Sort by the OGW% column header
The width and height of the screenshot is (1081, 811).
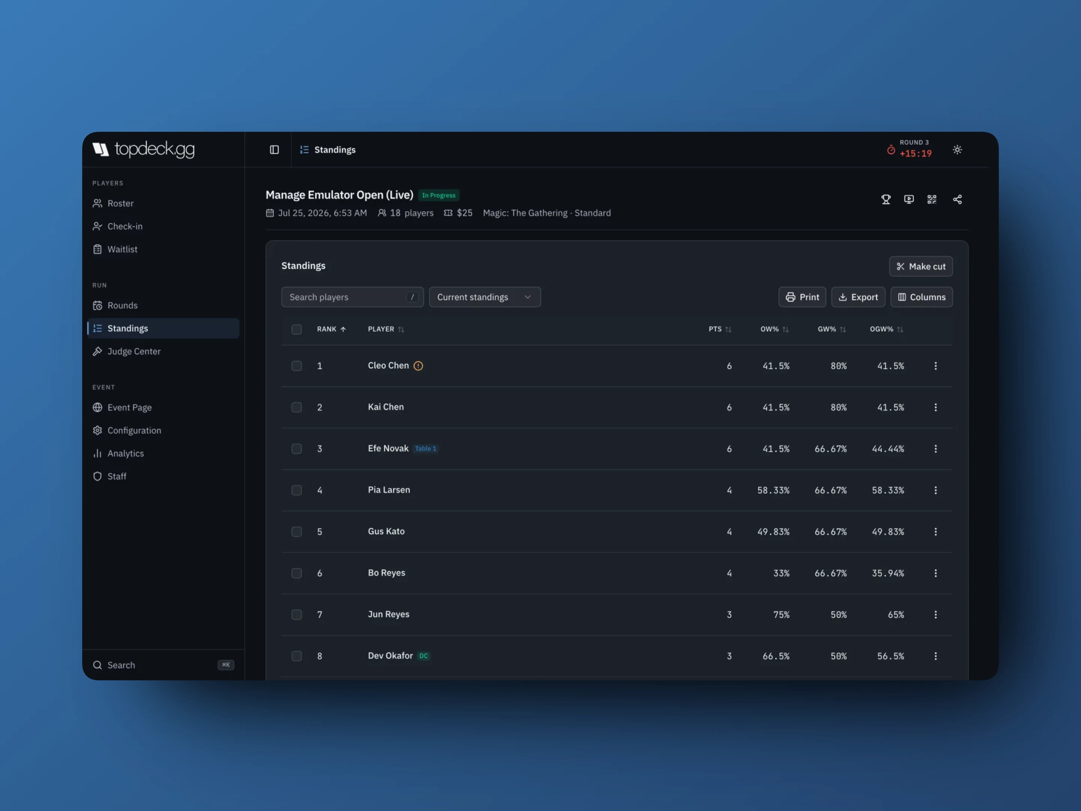tap(887, 330)
